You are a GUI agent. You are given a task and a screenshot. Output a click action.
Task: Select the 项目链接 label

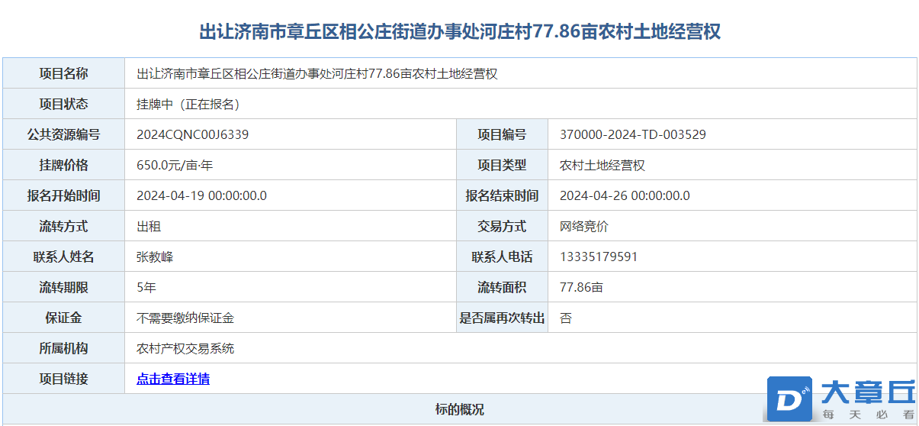click(x=63, y=379)
